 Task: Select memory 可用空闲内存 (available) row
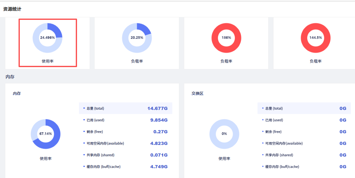[126, 143]
